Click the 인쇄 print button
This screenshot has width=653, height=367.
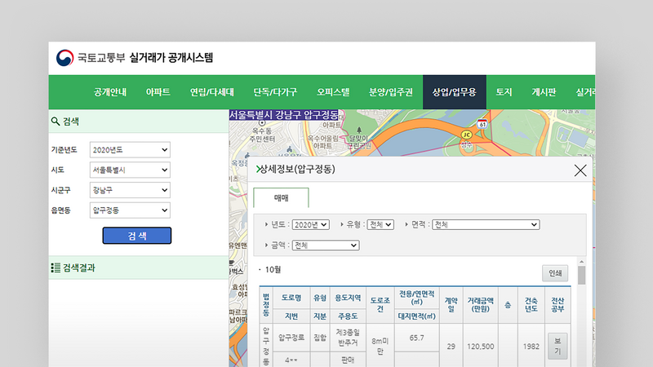[554, 273]
